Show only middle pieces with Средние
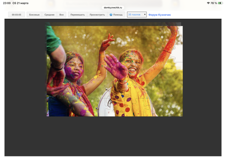226x157 pixels. click(x=49, y=15)
